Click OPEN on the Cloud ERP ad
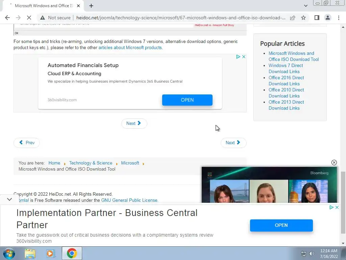Viewport: 346px width, 260px height. pos(187,100)
